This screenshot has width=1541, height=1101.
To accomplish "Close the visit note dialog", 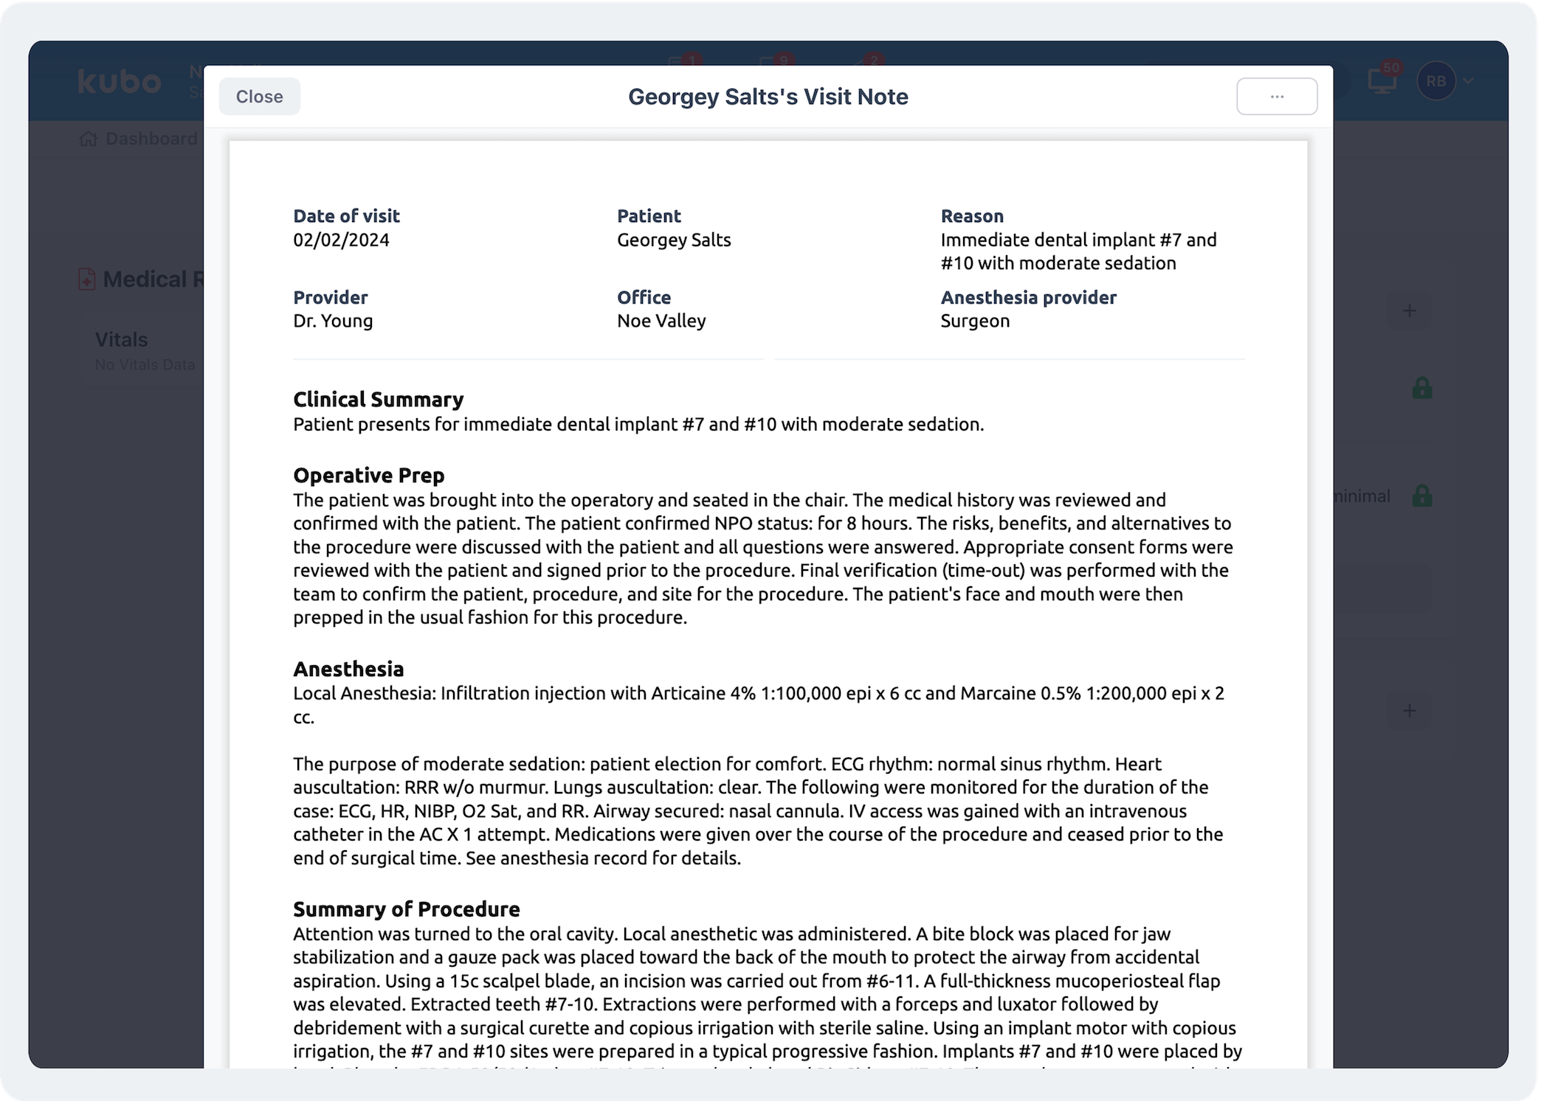I will pyautogui.click(x=259, y=97).
